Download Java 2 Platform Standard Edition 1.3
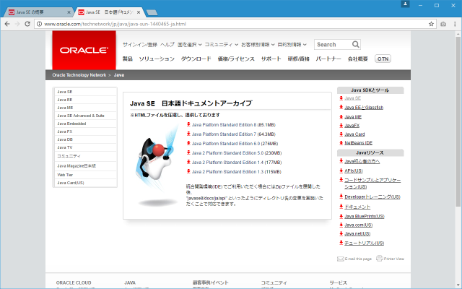The image size is (462, 289). 237,172
